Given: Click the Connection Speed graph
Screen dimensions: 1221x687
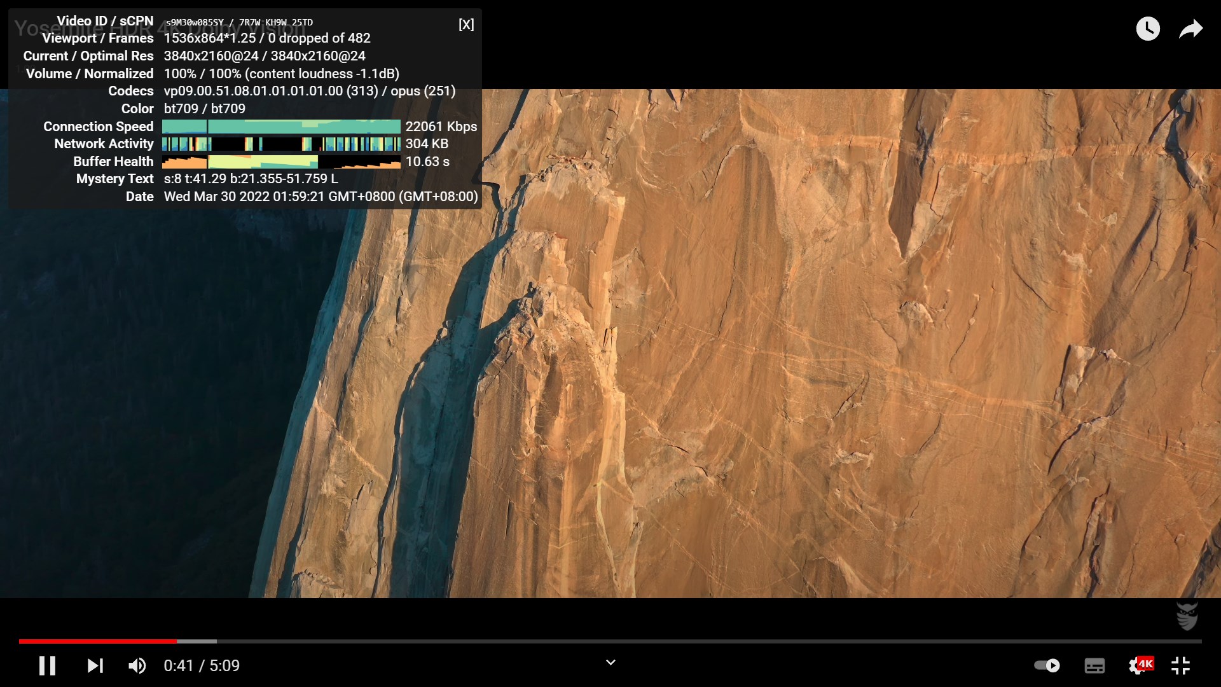Looking at the screenshot, I should click(281, 126).
